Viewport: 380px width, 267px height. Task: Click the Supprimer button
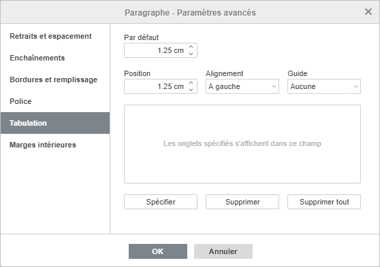[x=242, y=202]
